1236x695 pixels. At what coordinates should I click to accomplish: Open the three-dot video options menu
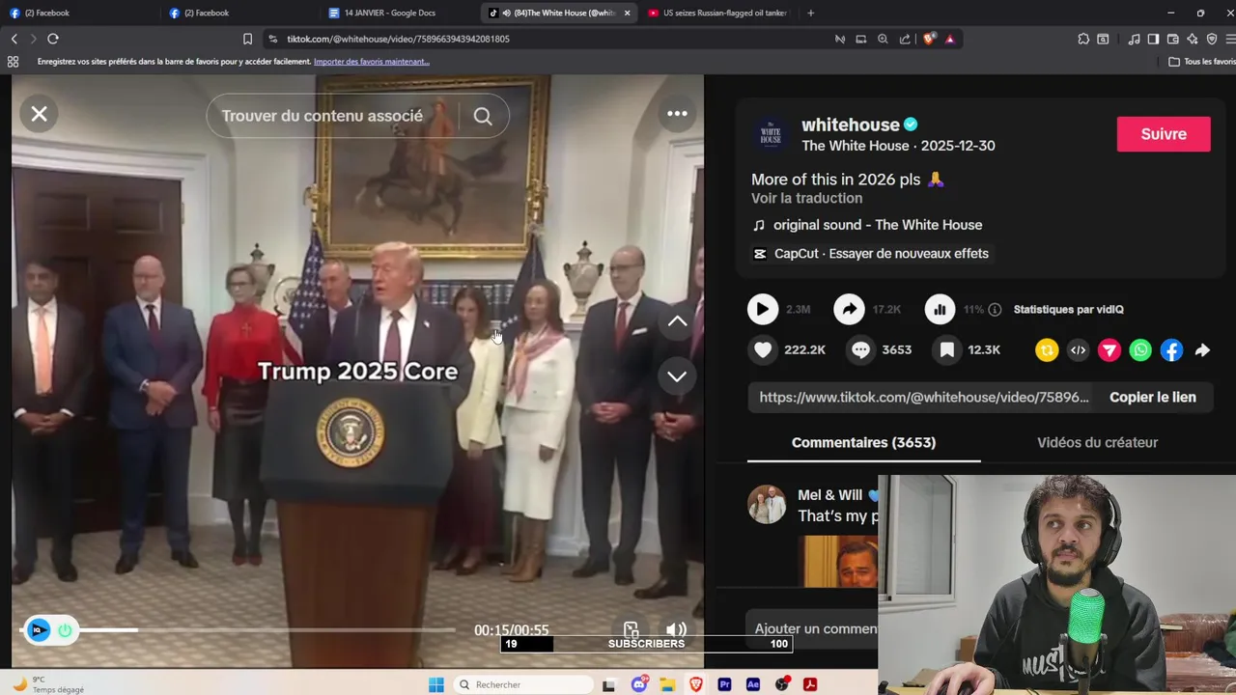click(x=677, y=114)
